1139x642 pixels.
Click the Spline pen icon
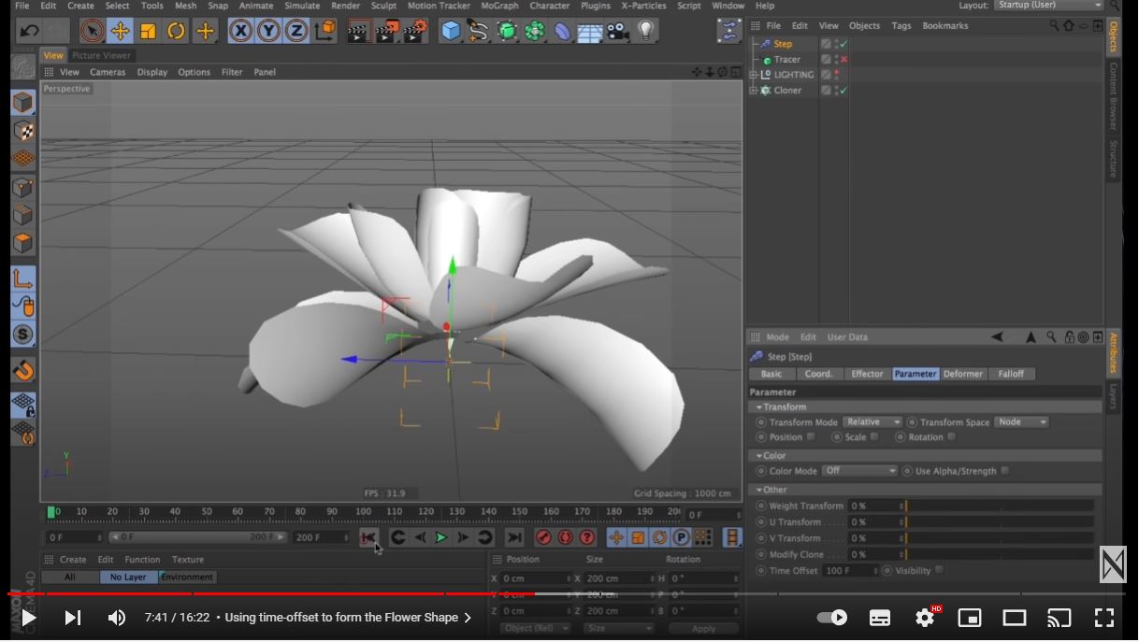point(478,31)
